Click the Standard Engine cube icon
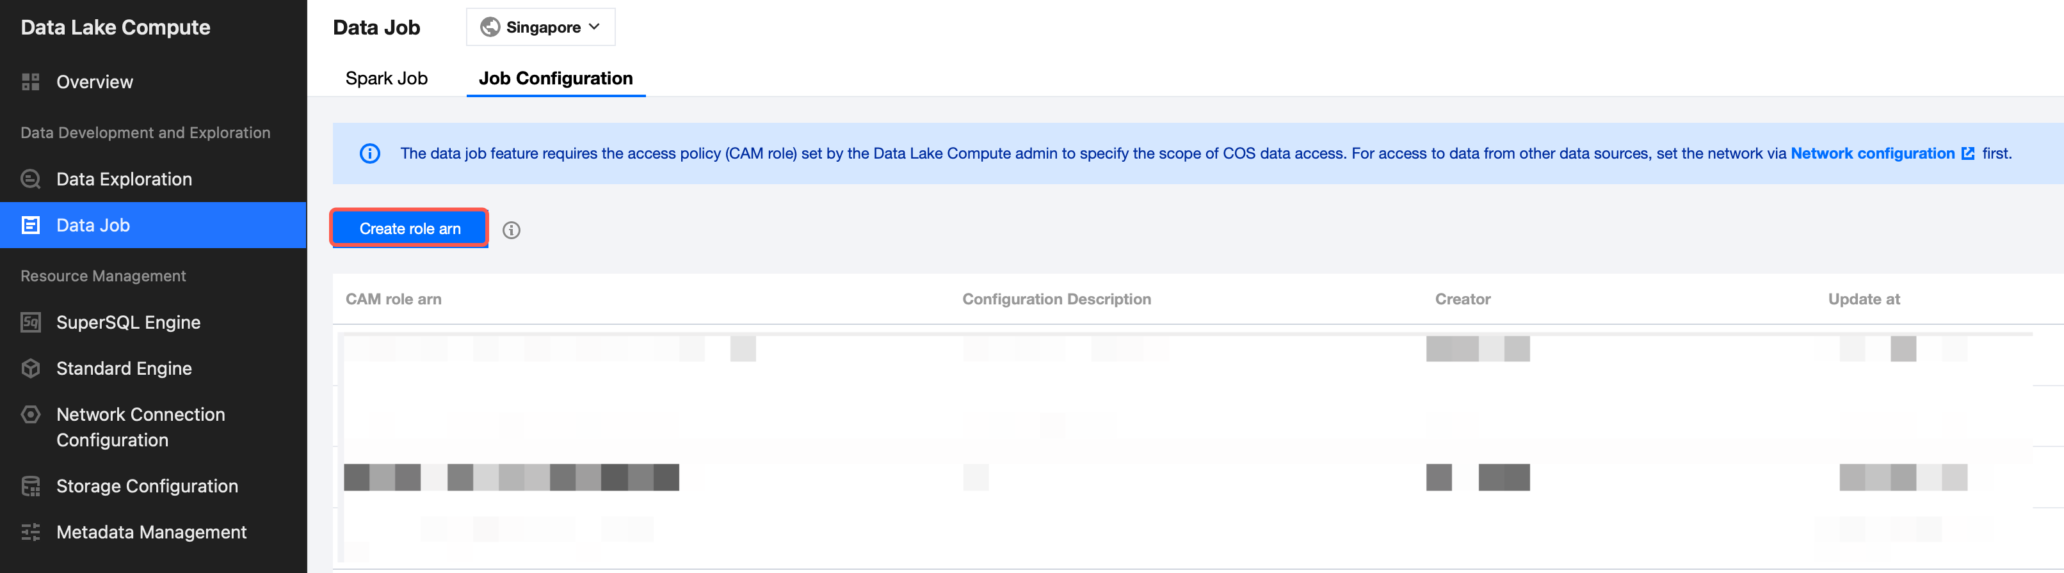 31,368
